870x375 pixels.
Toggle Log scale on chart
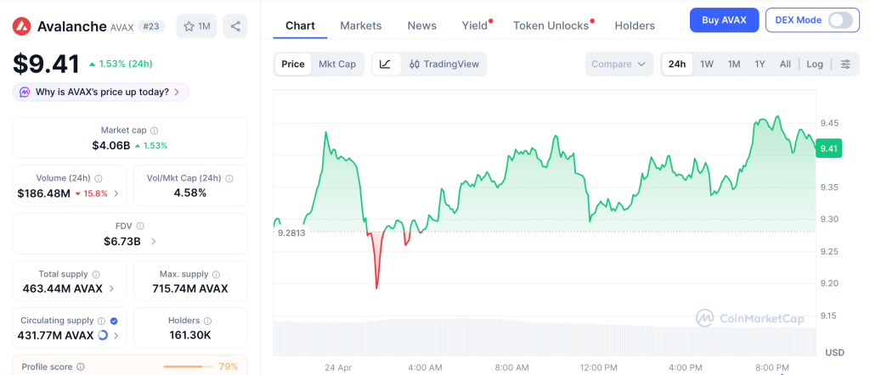tap(815, 64)
